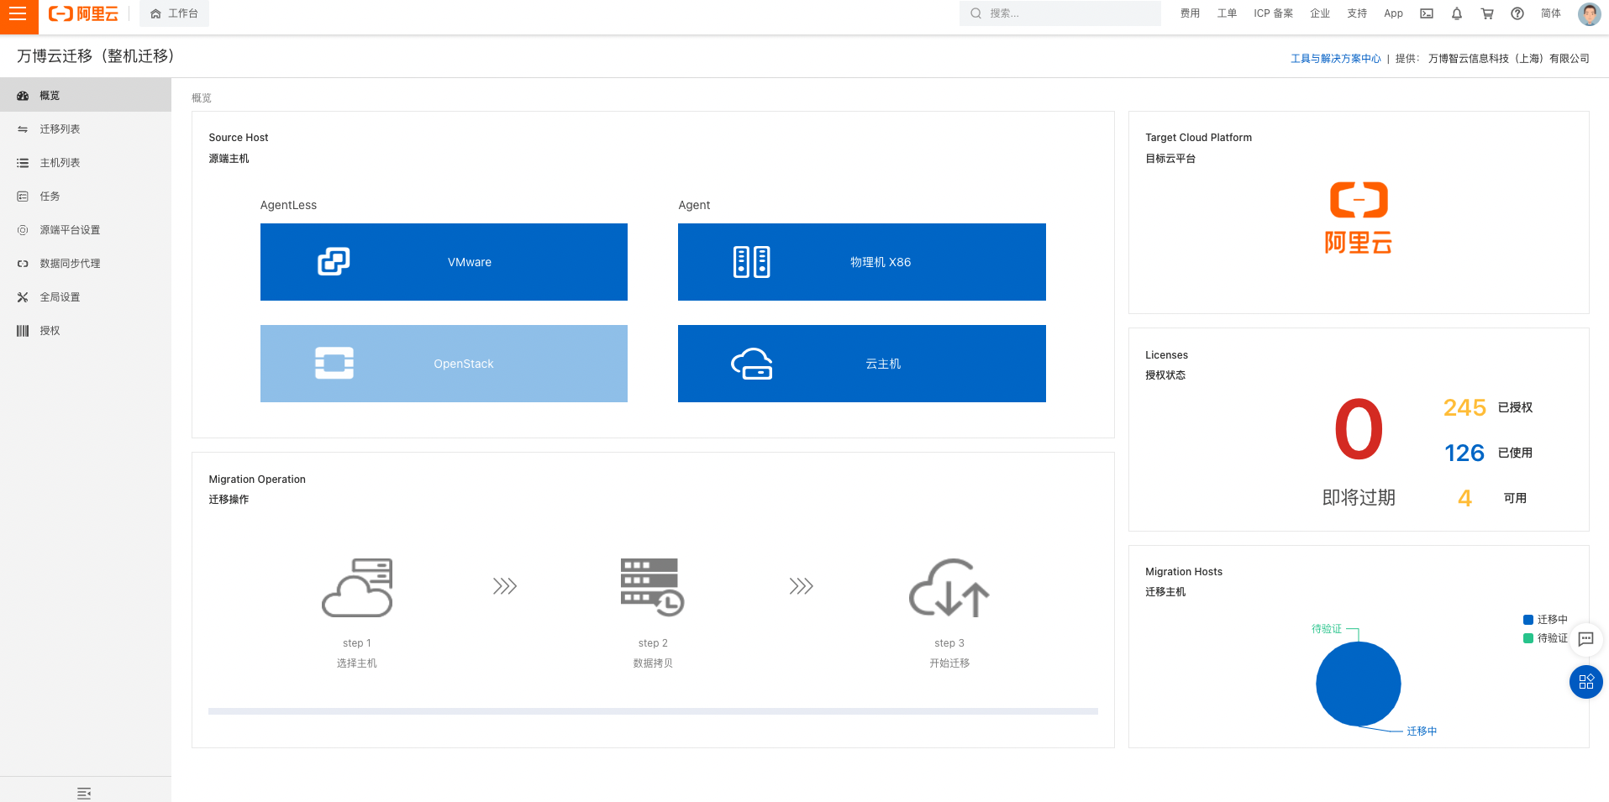Open the user avatar profile
This screenshot has height=802, width=1609.
click(x=1589, y=13)
